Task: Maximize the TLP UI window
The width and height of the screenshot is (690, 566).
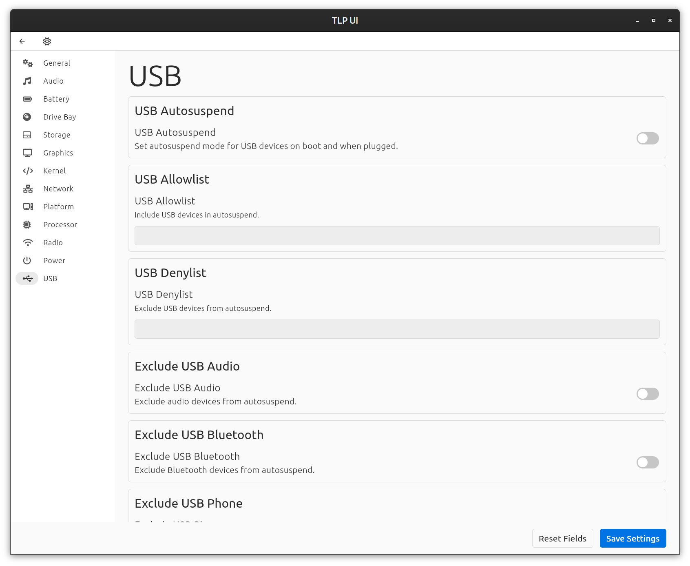Action: pyautogui.click(x=654, y=20)
